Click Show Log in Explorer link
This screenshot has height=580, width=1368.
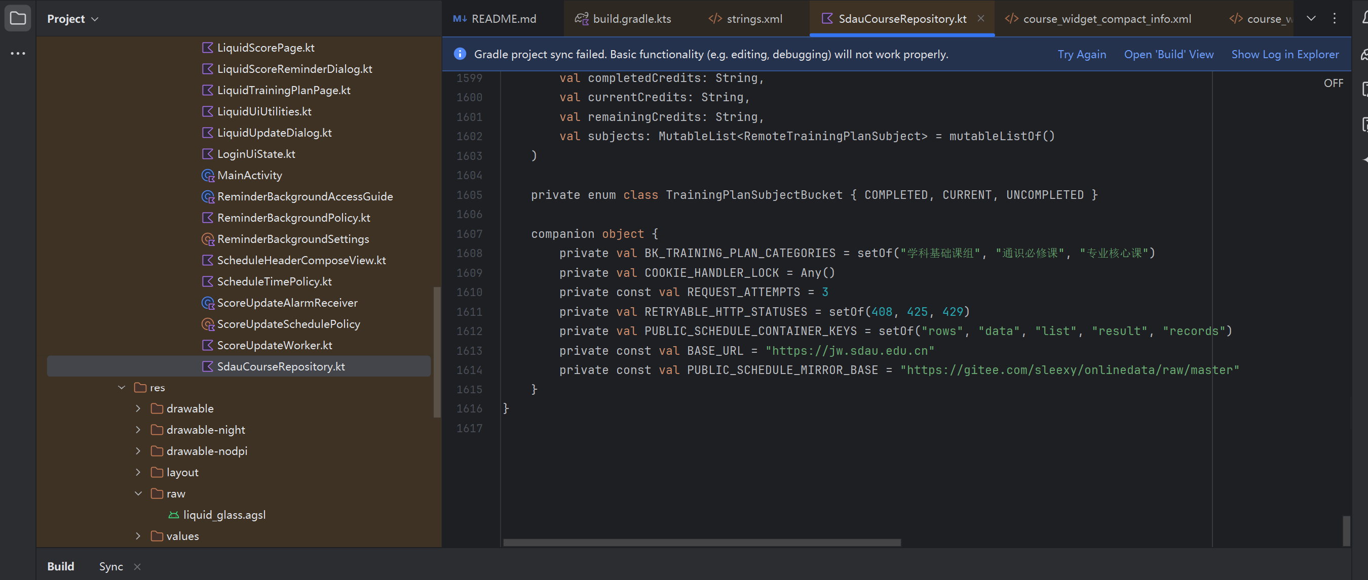[1284, 54]
